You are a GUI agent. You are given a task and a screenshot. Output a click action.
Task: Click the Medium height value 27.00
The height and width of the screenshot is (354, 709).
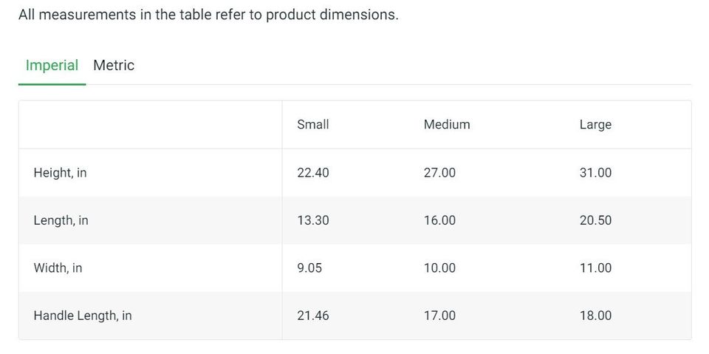tap(439, 172)
